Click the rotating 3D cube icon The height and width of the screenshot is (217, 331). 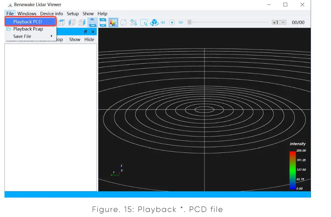tap(154, 22)
